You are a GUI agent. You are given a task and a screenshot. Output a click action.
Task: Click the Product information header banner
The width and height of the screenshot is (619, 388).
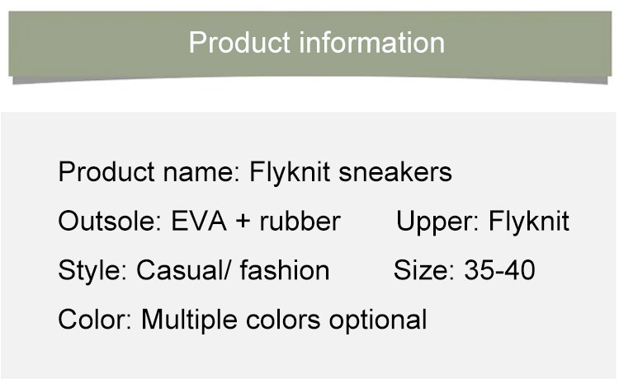(309, 46)
